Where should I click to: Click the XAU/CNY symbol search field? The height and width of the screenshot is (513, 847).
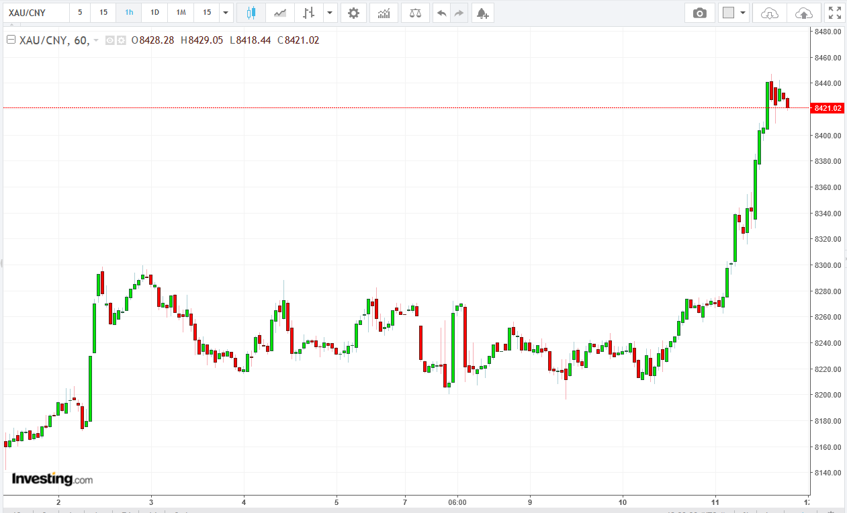(35, 13)
